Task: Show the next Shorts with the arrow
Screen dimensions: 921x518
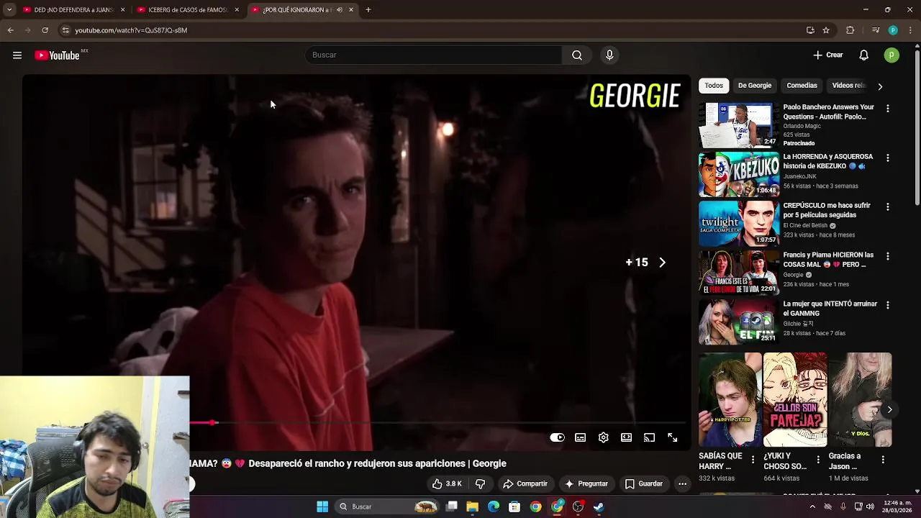Action: pyautogui.click(x=890, y=410)
